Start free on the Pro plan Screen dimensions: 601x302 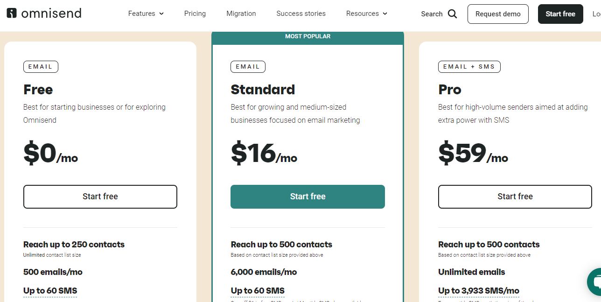click(515, 197)
